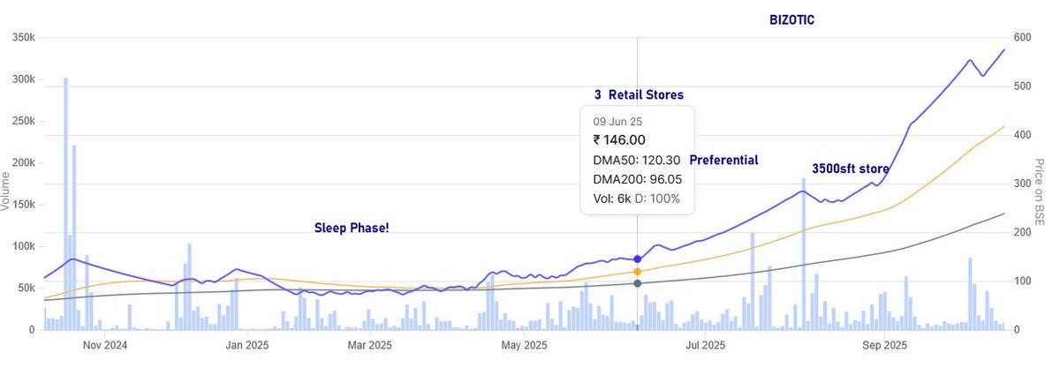Click the 'Nov 2024' x-axis label
This screenshot has height=375, width=1060.
point(104,345)
